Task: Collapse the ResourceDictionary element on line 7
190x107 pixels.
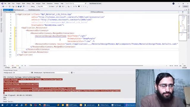Action: pyautogui.click(x=16, y=30)
